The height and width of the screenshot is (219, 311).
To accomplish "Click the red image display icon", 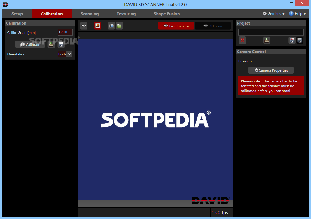I will coord(98,26).
